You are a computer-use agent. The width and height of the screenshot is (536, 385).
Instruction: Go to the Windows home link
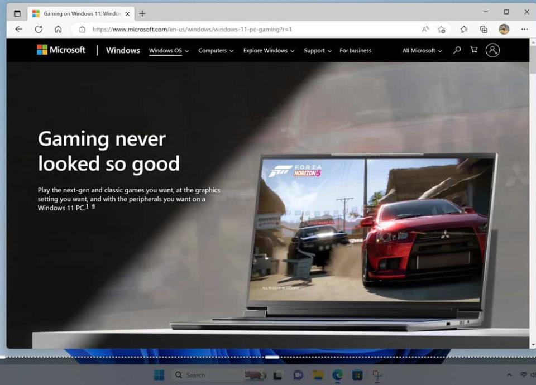[x=123, y=50]
